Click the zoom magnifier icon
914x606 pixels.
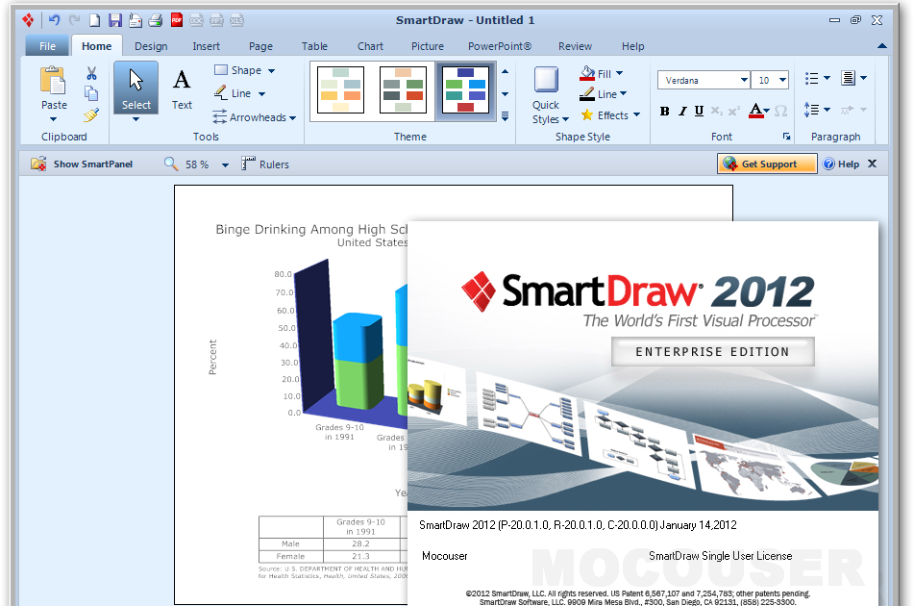pos(171,164)
